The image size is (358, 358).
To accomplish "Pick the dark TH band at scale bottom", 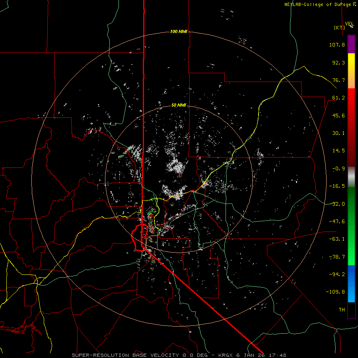I will 351,310.
